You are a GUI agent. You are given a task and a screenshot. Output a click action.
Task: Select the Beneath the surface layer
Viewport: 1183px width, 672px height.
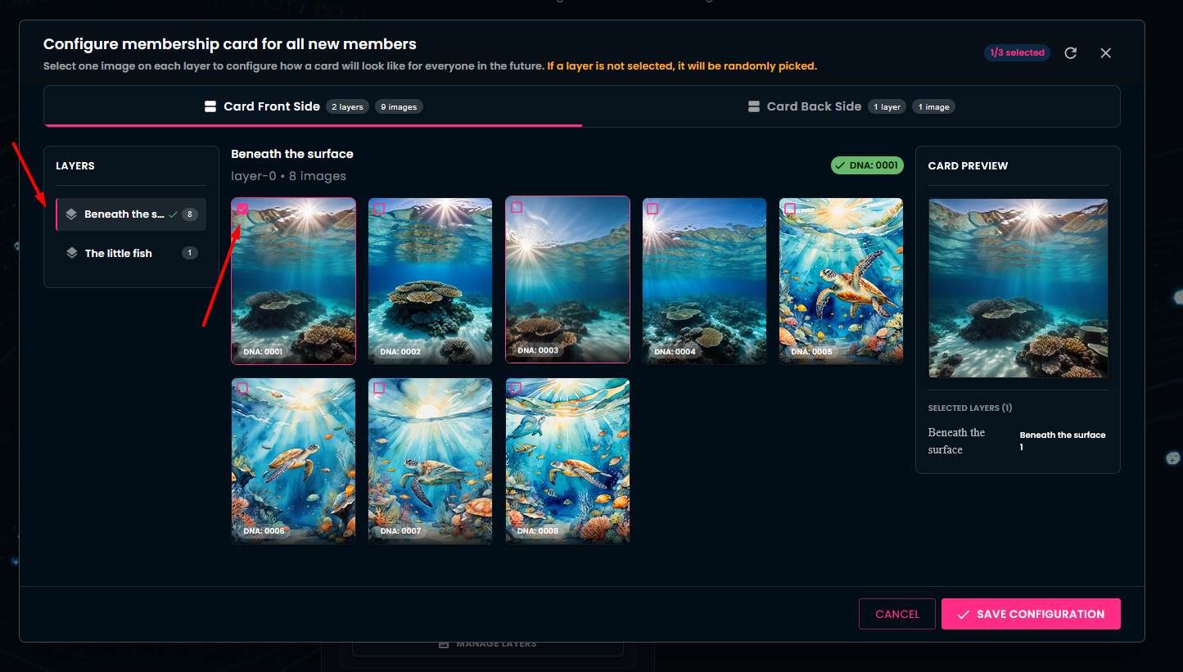click(x=124, y=214)
